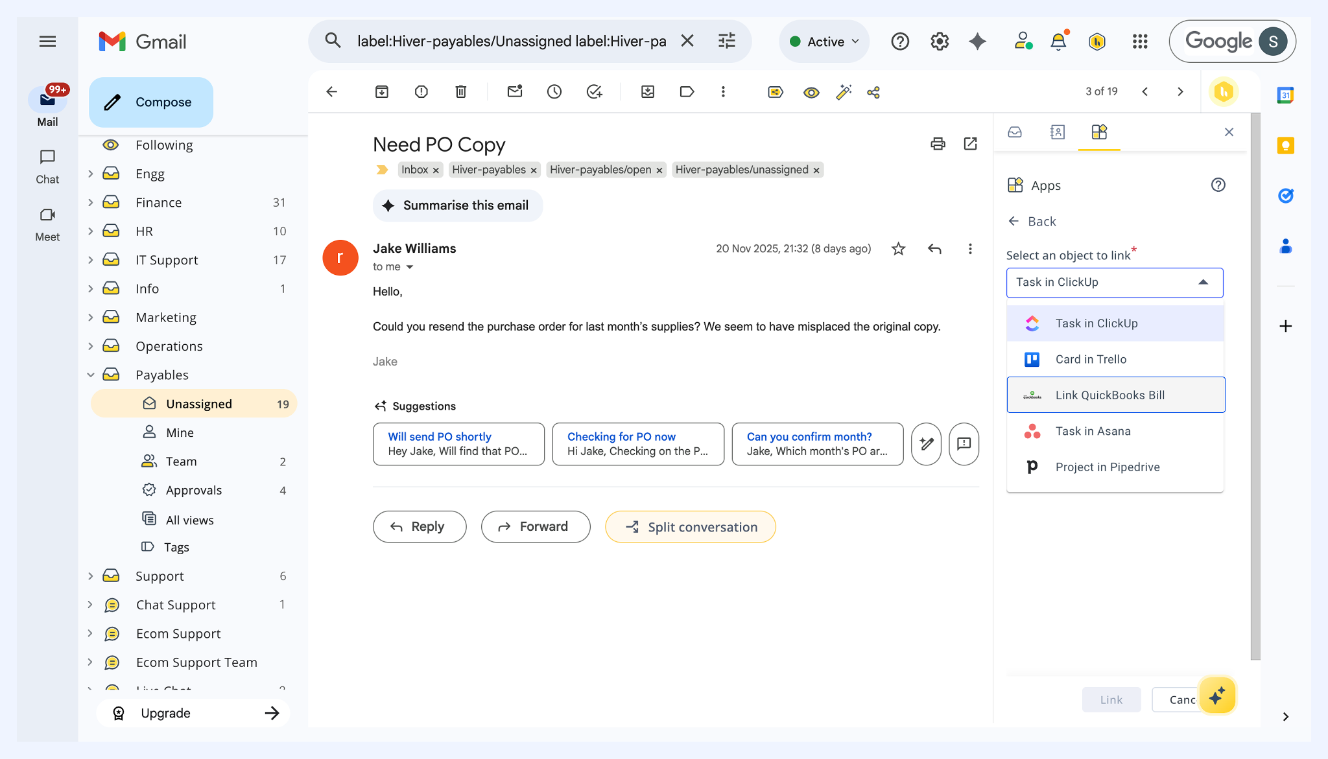Expand the Support mailbox

[x=91, y=576]
